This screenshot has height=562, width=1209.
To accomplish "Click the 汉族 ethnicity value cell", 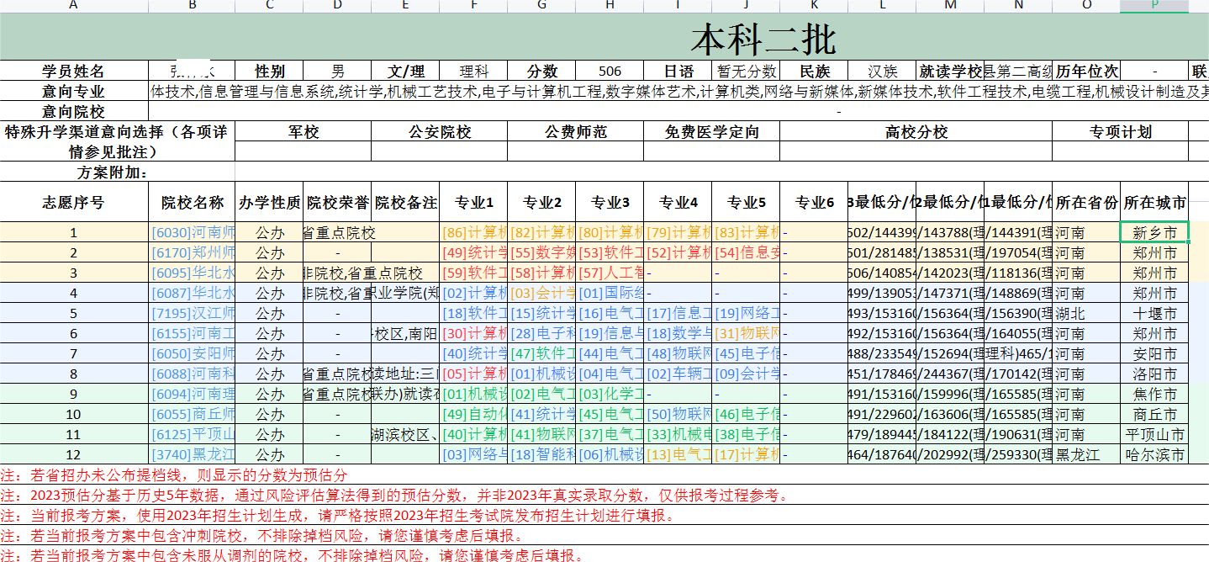I will coord(881,72).
